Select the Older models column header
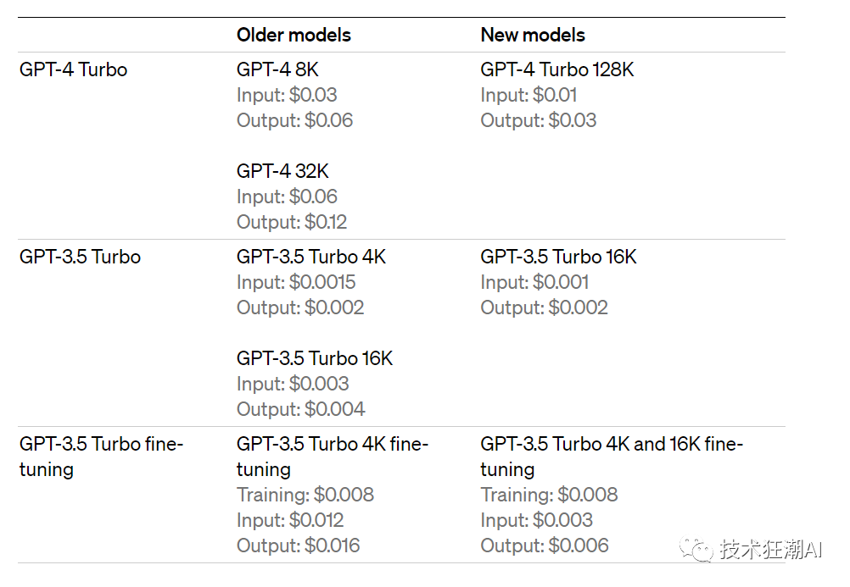Image resolution: width=850 pixels, height=587 pixels. 294,36
